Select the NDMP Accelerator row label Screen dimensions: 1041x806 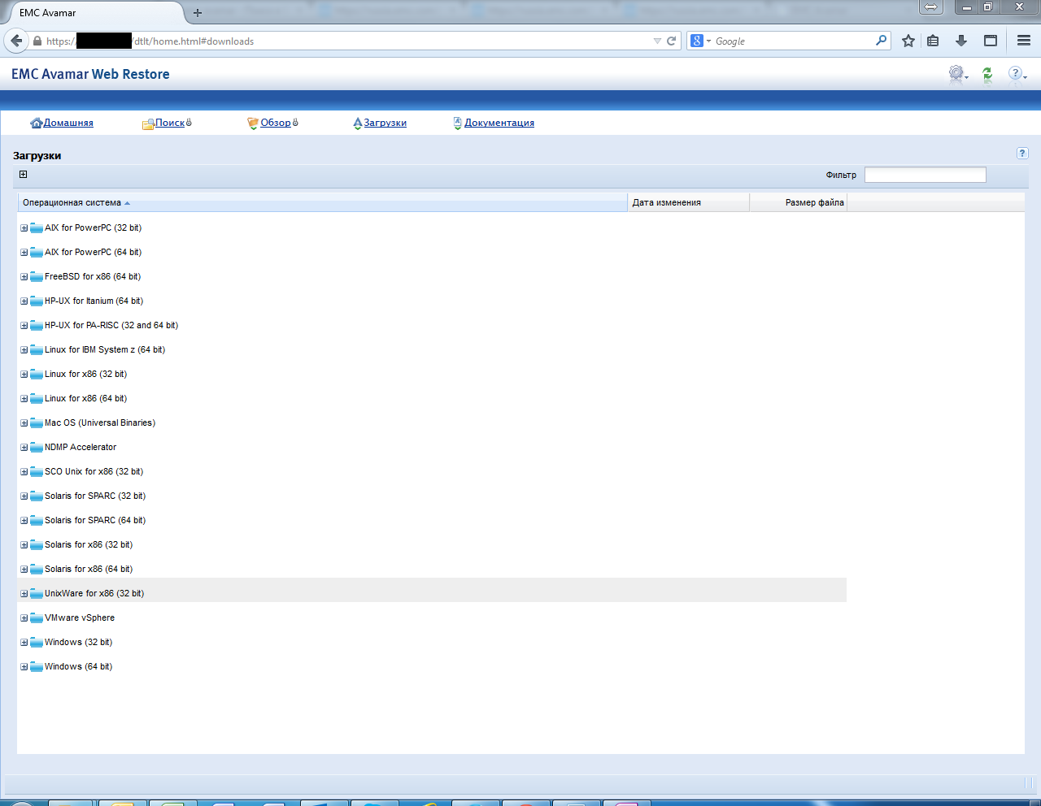[x=81, y=448]
